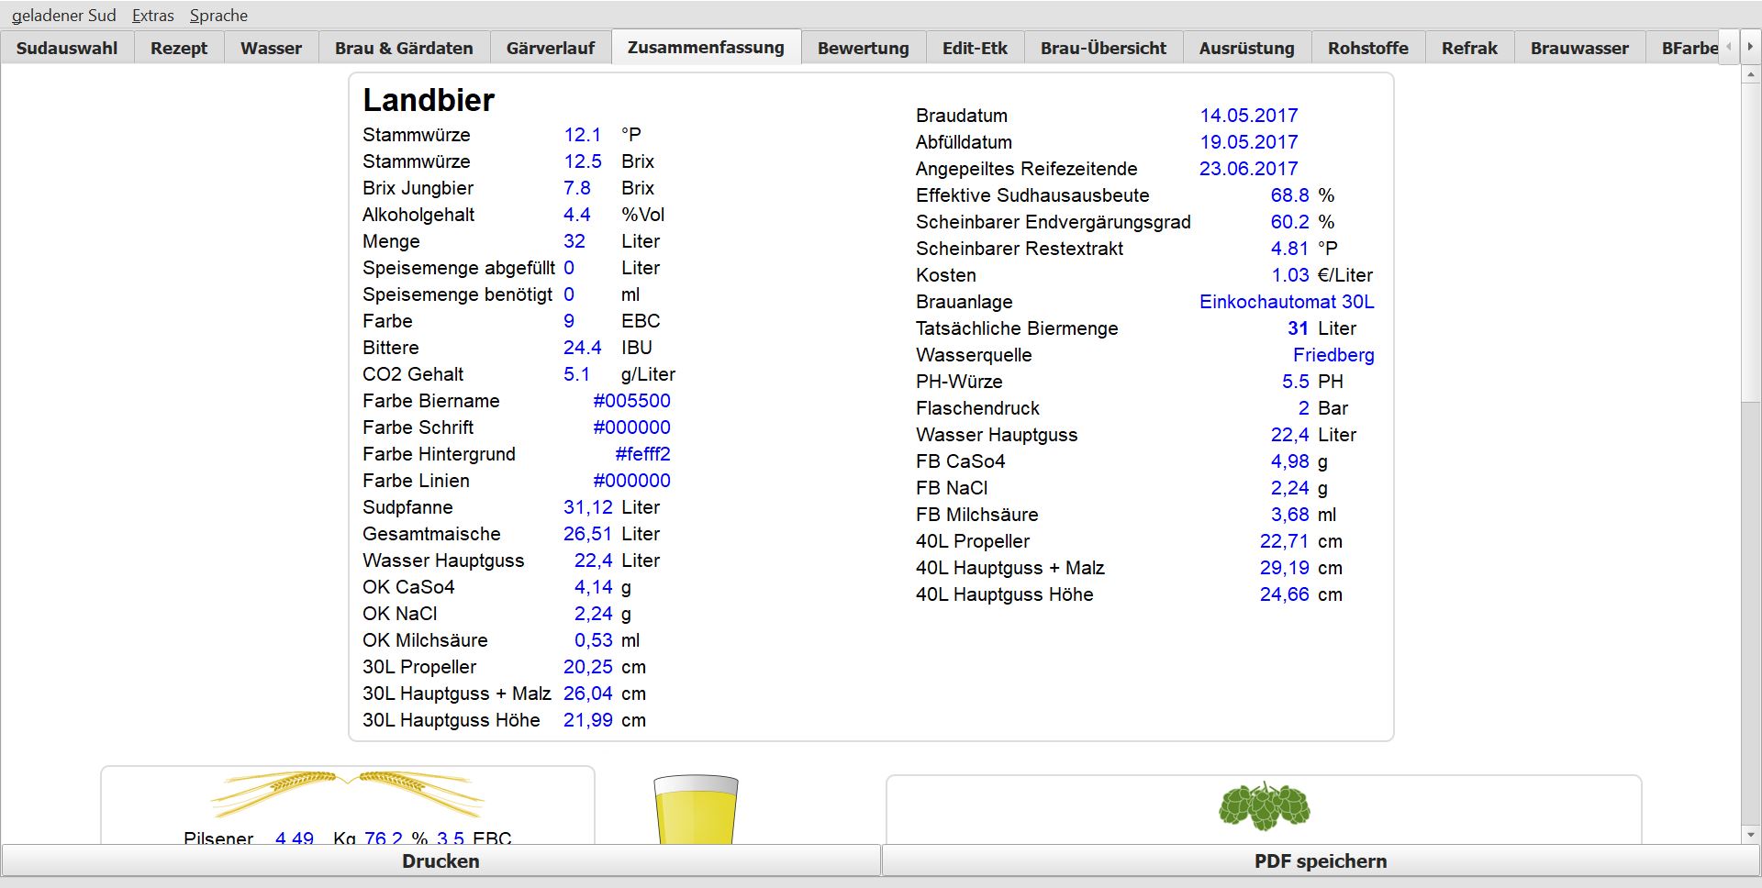Screen dimensions: 1762x888
Task: Open the Extras menu
Action: [x=152, y=16]
